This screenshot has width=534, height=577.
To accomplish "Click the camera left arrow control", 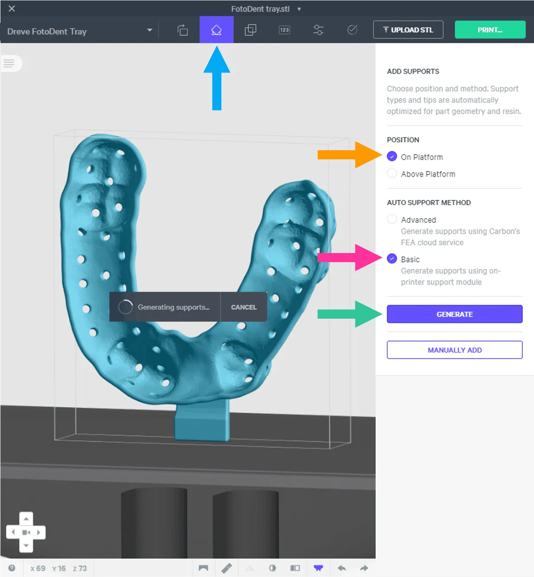I will pyautogui.click(x=13, y=532).
